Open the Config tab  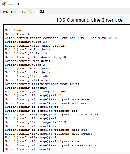click(x=27, y=12)
